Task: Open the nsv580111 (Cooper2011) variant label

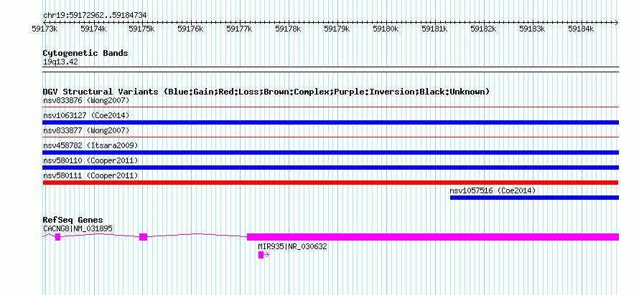Action: [90, 175]
